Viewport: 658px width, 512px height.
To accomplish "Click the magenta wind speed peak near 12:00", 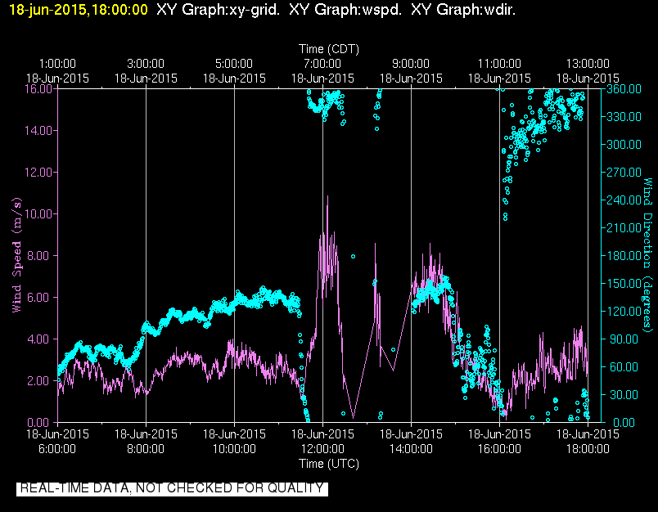I will coord(327,196).
